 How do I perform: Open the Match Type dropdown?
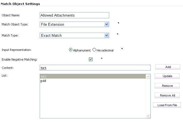tap(74, 35)
